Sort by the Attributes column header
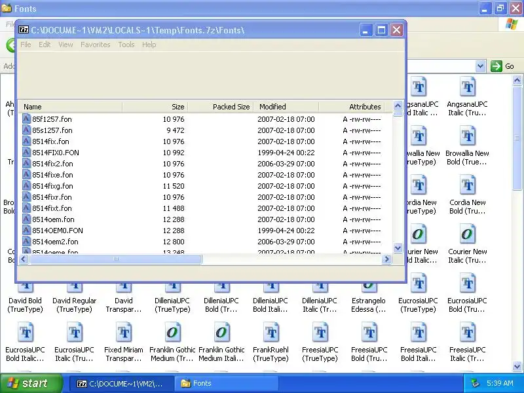Screen dimensions: 524x393 [x=352, y=107]
